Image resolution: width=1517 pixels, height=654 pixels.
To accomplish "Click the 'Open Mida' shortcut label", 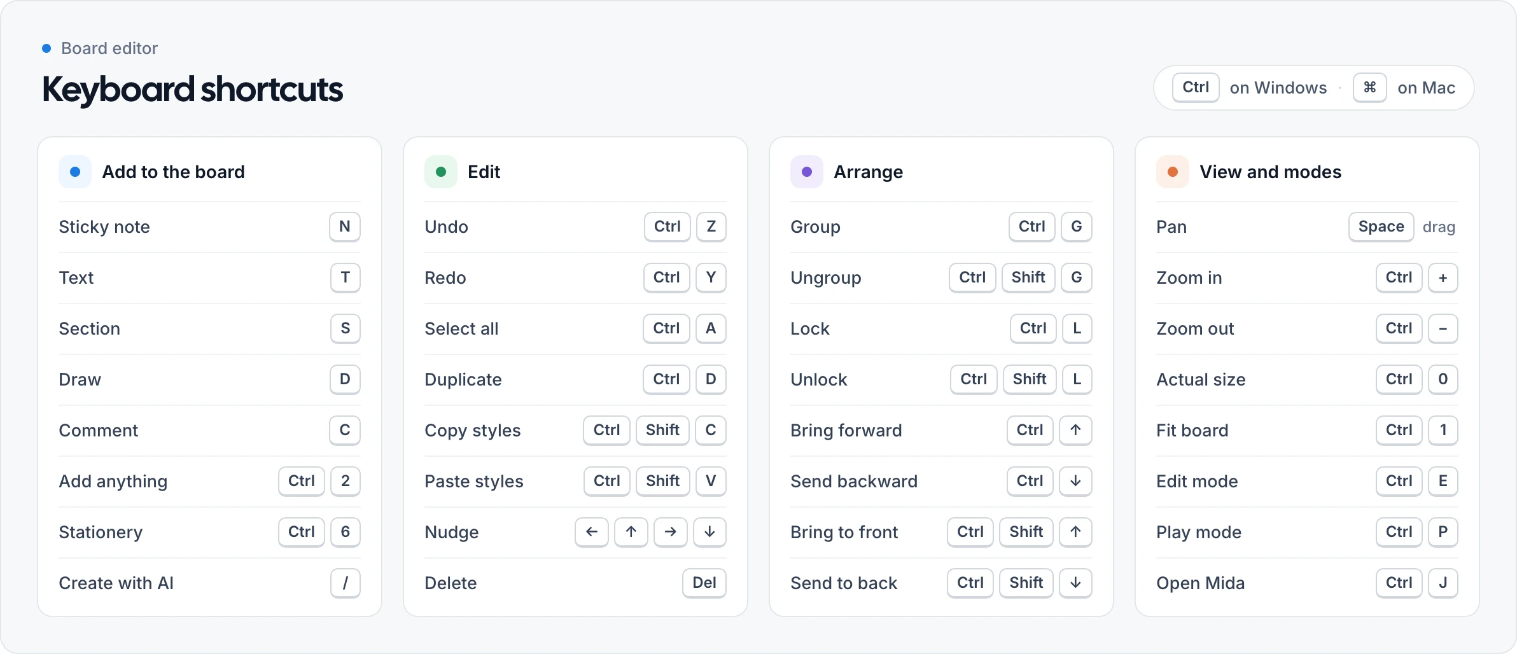I will tap(1201, 583).
